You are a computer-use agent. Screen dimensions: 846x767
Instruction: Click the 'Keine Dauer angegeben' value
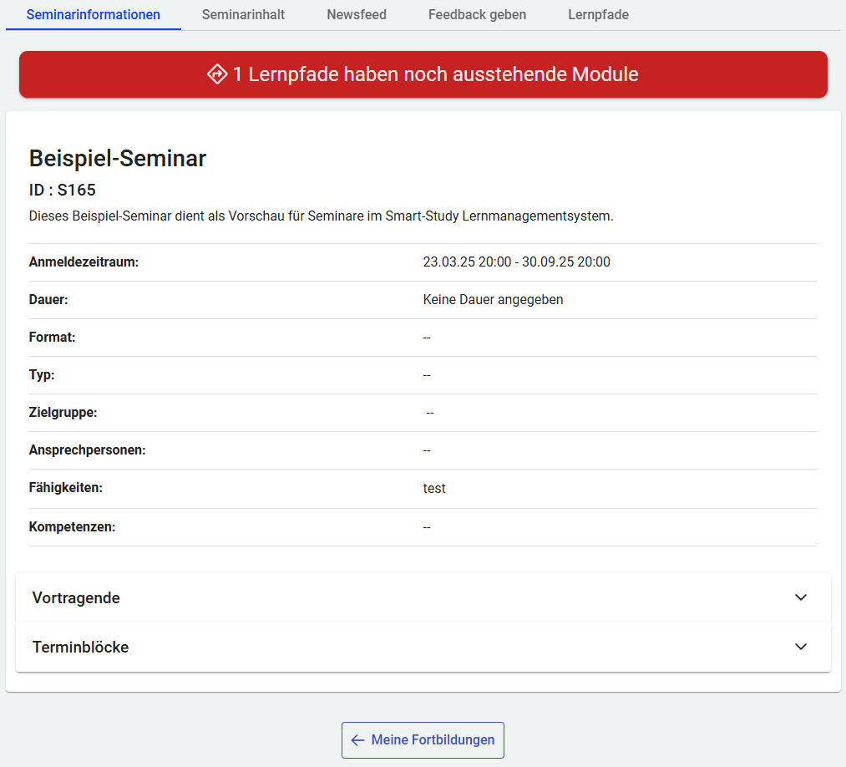pos(493,300)
